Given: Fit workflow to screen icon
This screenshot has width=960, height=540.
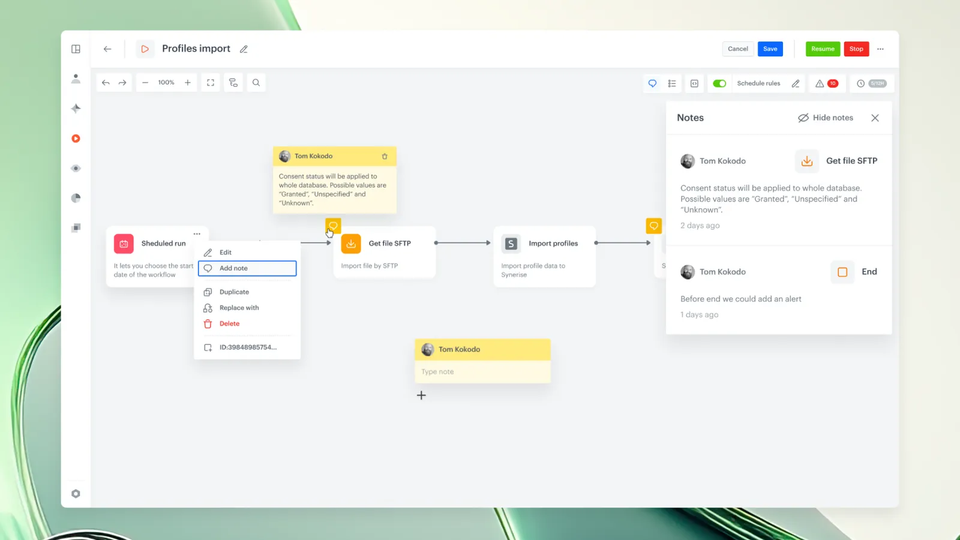Looking at the screenshot, I should 211,83.
